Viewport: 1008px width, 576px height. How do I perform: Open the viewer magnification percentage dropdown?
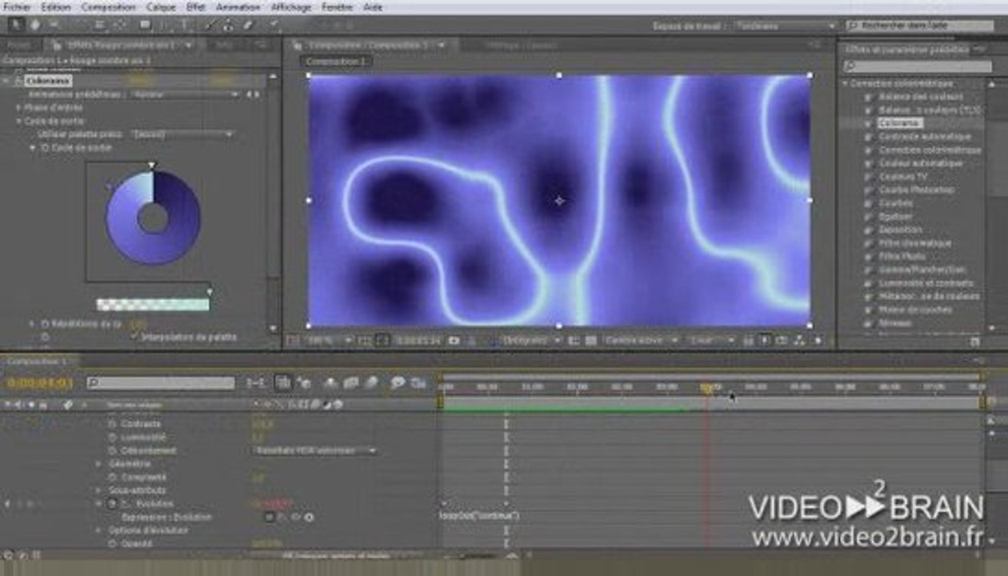click(328, 341)
